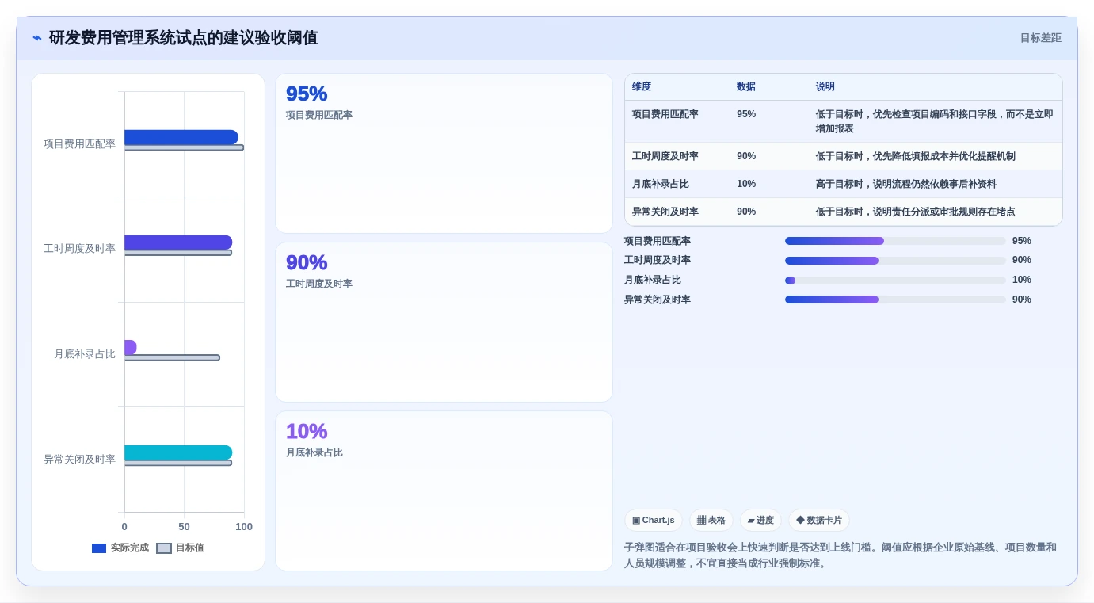This screenshot has width=1094, height=603.
Task: Click 项目费用匹配率 progress bar
Action: [x=895, y=241]
